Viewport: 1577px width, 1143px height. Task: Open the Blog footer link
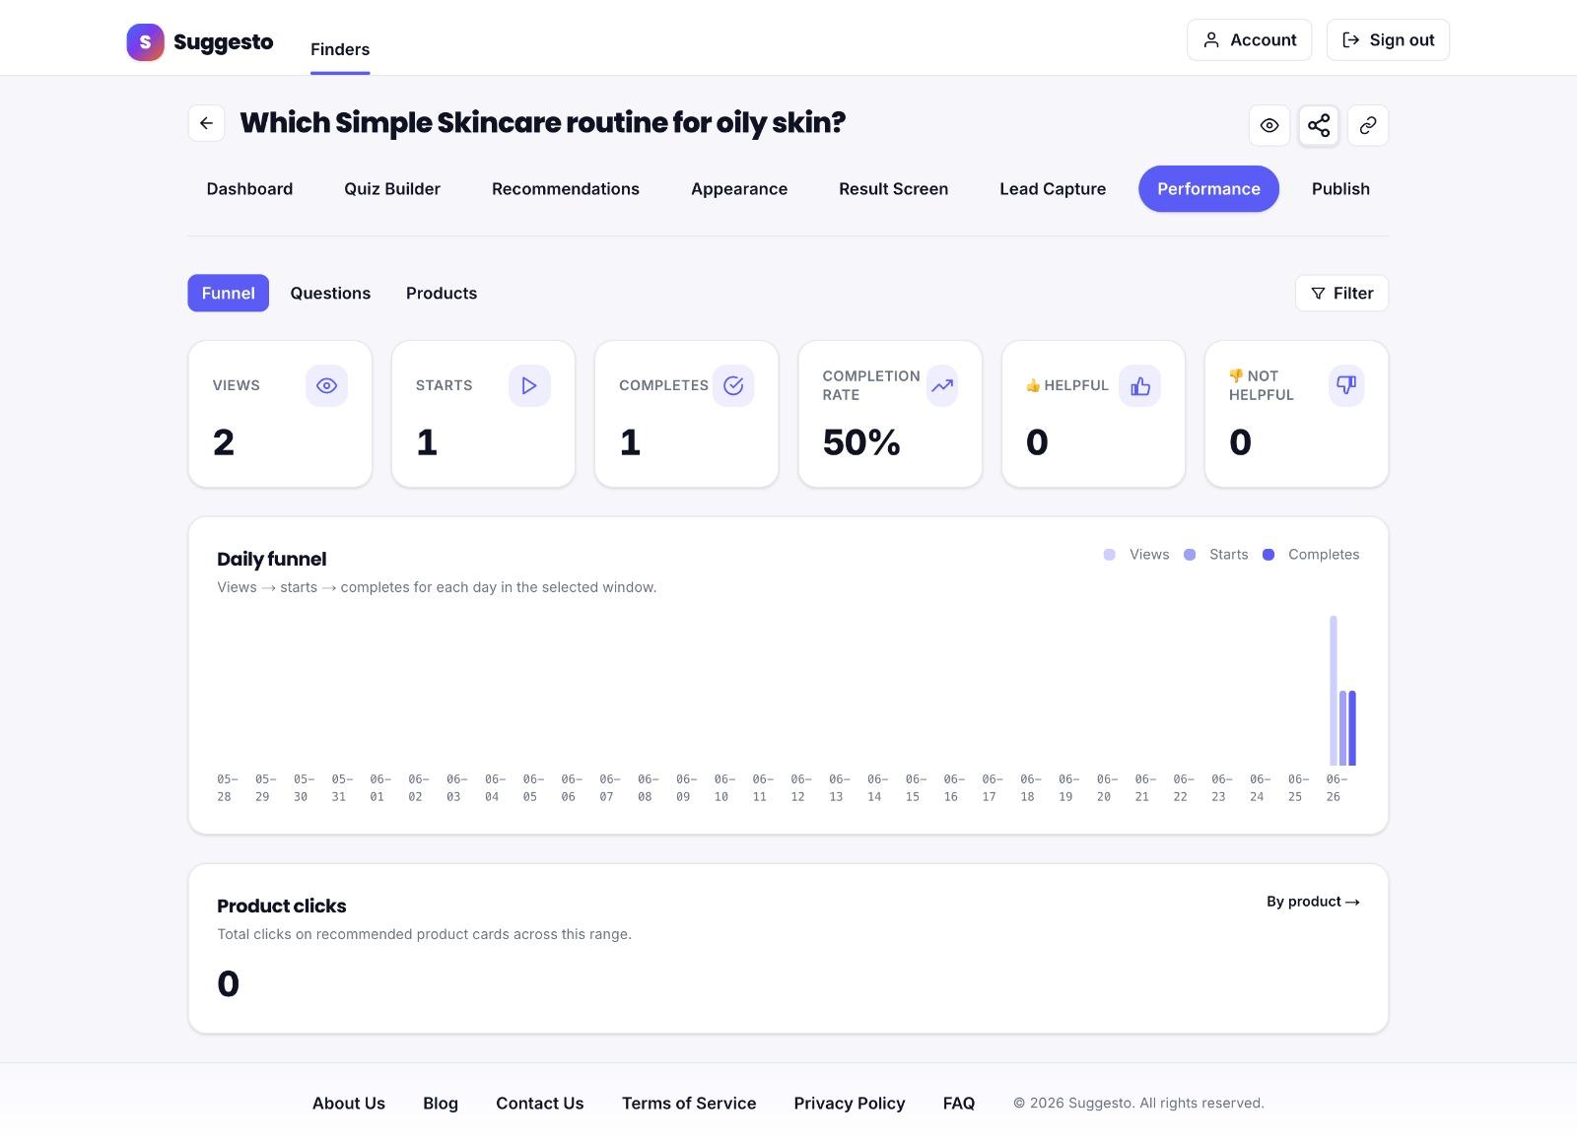(x=441, y=1104)
